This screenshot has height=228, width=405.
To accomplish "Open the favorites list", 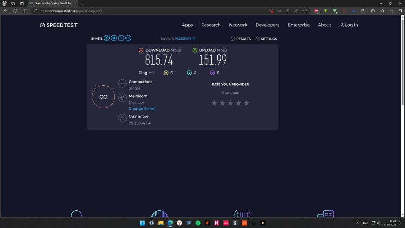I will [382, 11].
